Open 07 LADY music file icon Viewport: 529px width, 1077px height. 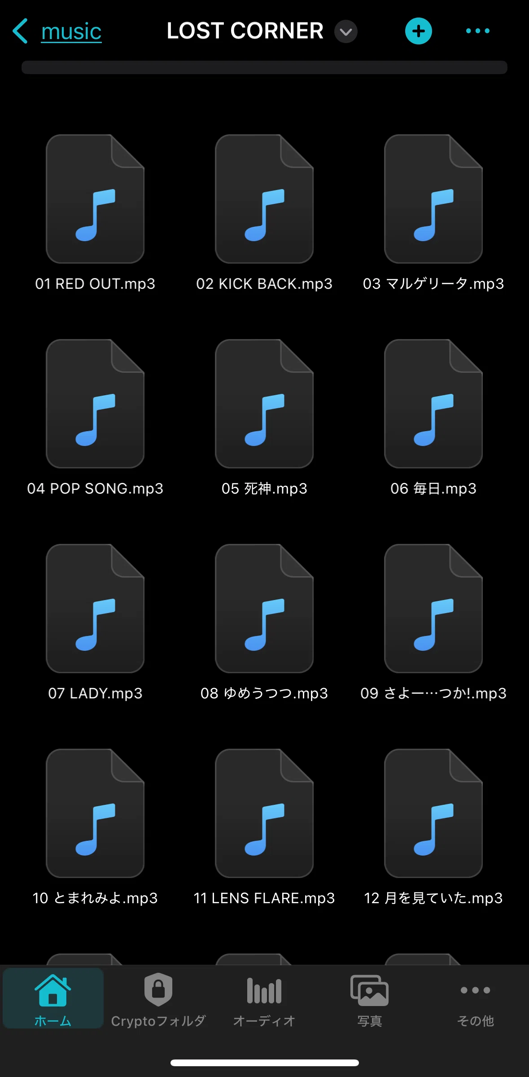95,608
